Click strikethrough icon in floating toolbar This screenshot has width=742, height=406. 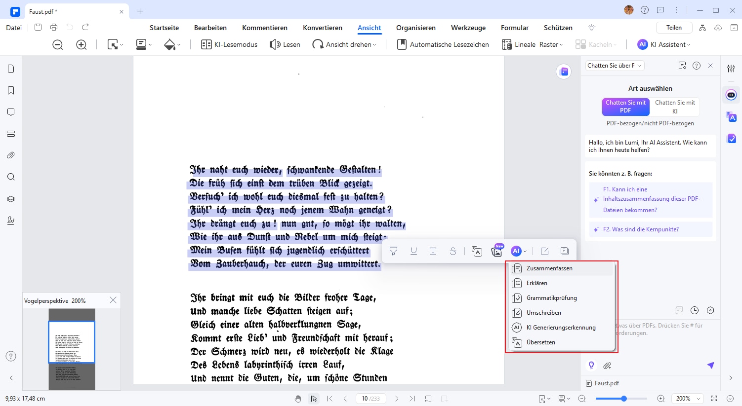[453, 251]
